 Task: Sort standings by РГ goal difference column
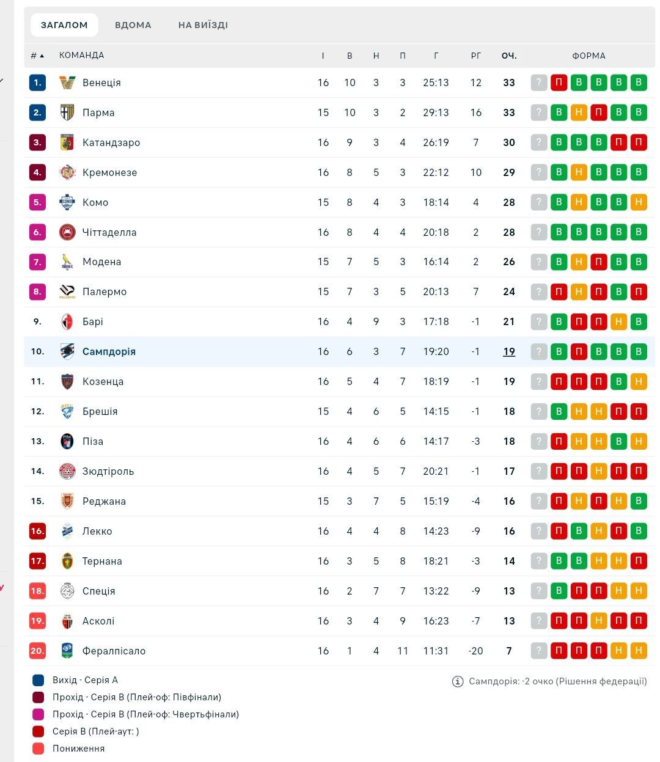coord(476,56)
